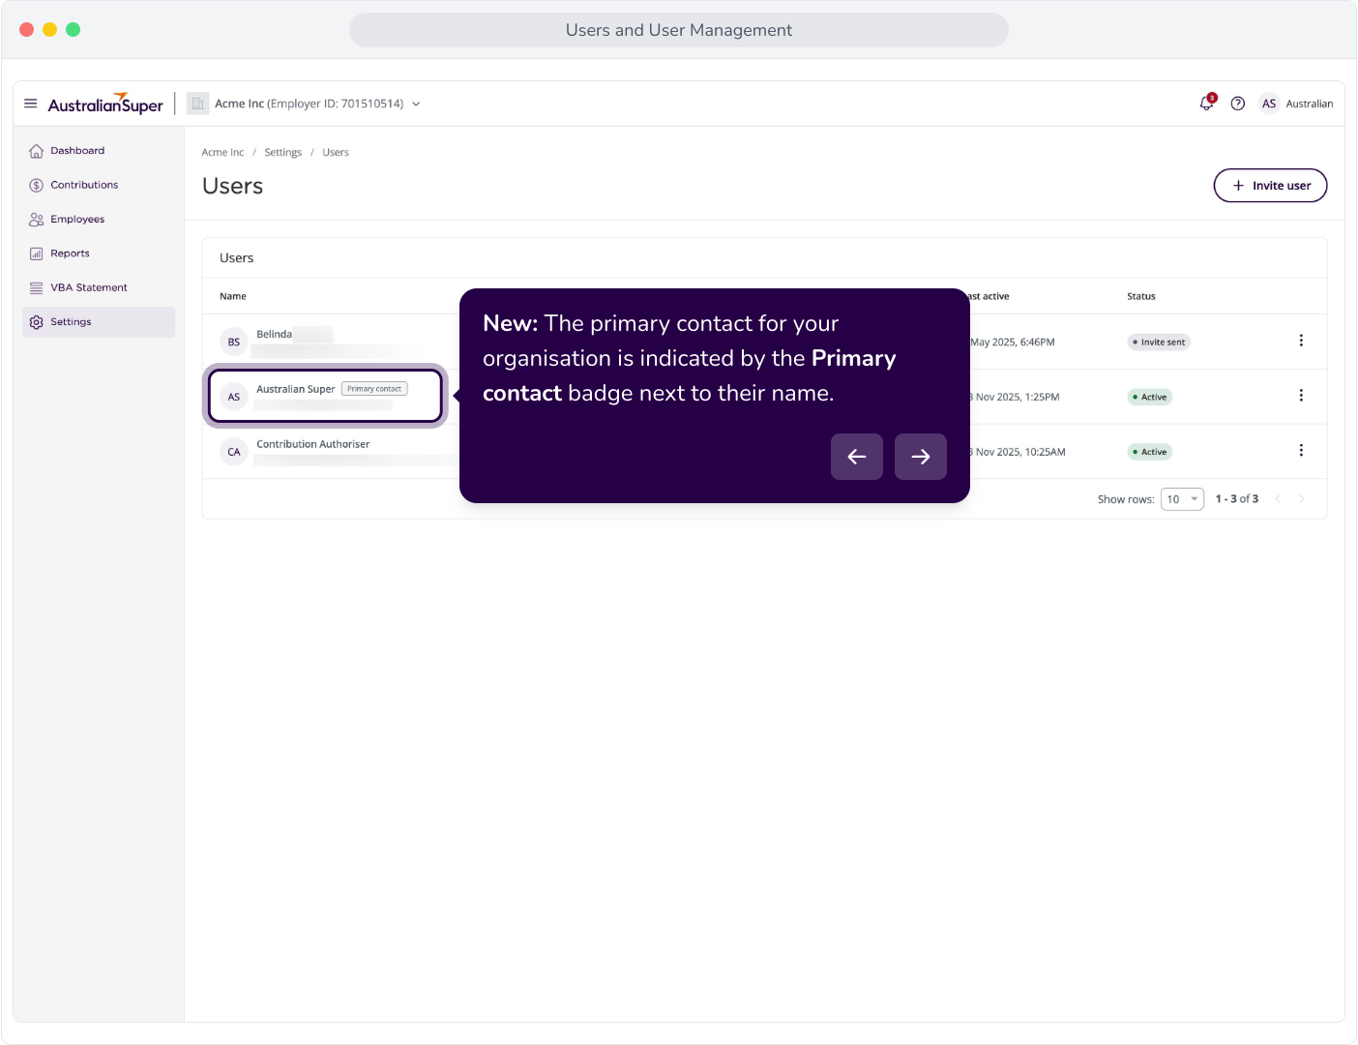
Task: Click the Invite user button
Action: pos(1270,186)
